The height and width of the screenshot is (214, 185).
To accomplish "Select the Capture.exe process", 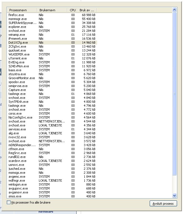I will coord(52,90).
